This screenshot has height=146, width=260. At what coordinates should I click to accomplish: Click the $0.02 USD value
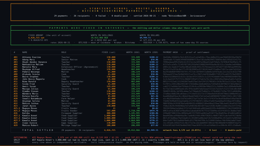[x=155, y=108]
